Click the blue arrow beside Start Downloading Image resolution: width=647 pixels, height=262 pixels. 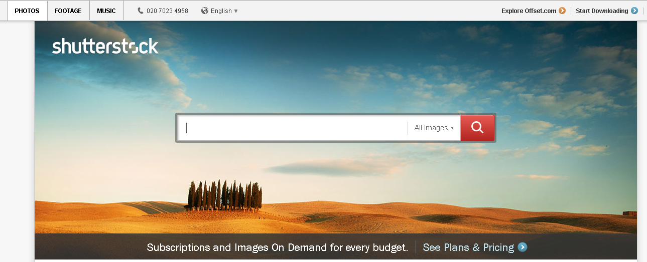tap(634, 11)
